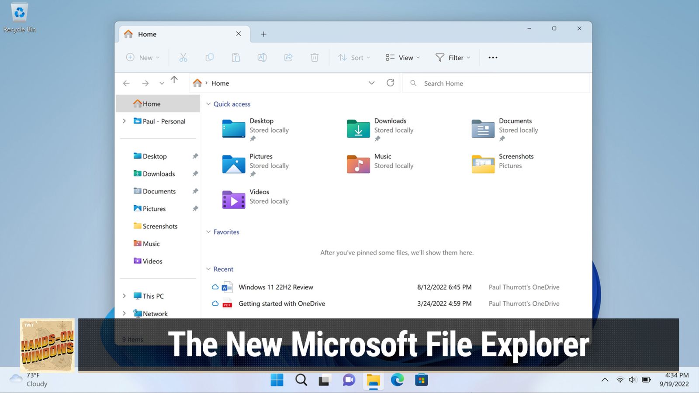Image resolution: width=699 pixels, height=393 pixels.
Task: Unpin Documents from Quick access sidebar
Action: [x=195, y=191]
